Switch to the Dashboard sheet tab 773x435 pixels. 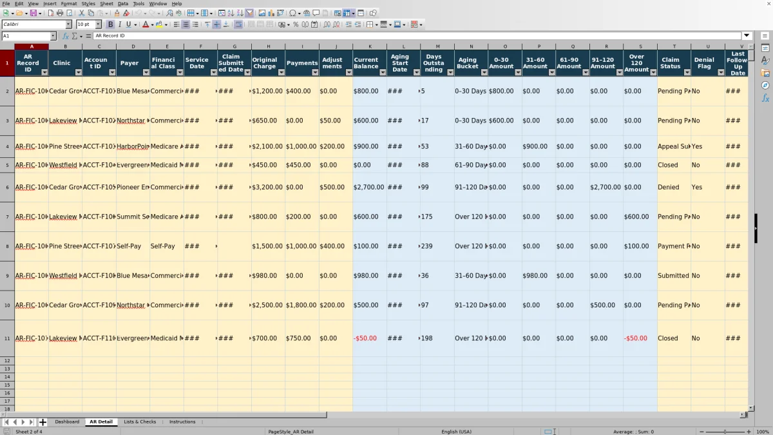(x=67, y=422)
